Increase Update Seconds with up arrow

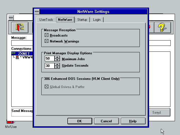pyautogui.click(x=57, y=64)
